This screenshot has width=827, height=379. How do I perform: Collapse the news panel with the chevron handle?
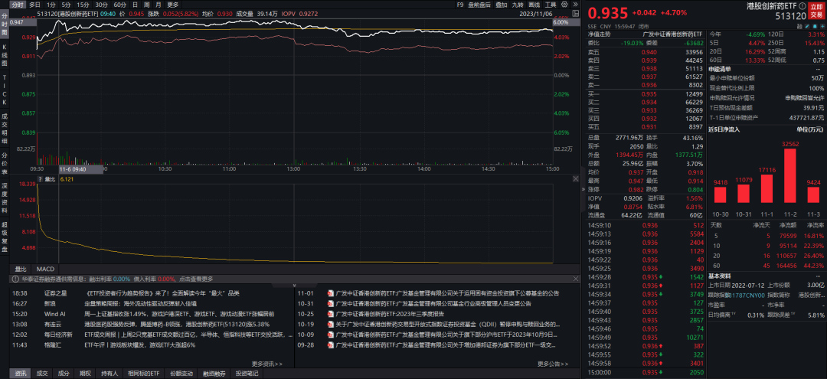(x=294, y=284)
